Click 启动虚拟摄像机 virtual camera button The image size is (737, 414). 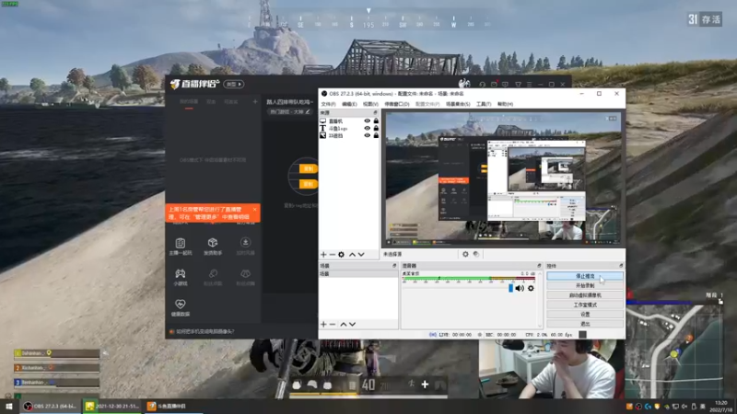tap(585, 295)
